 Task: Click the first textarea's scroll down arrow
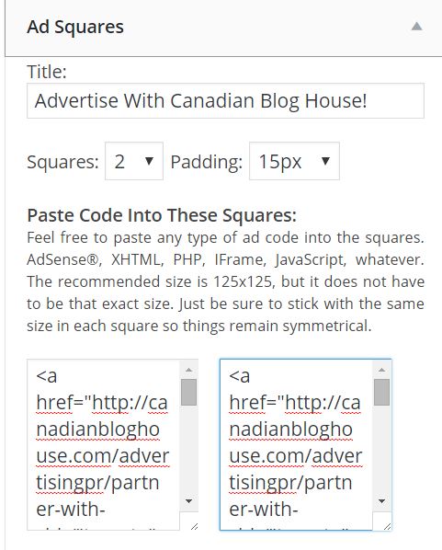(x=189, y=501)
